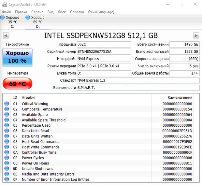Open the Правка menu

pyautogui.click(x=21, y=12)
